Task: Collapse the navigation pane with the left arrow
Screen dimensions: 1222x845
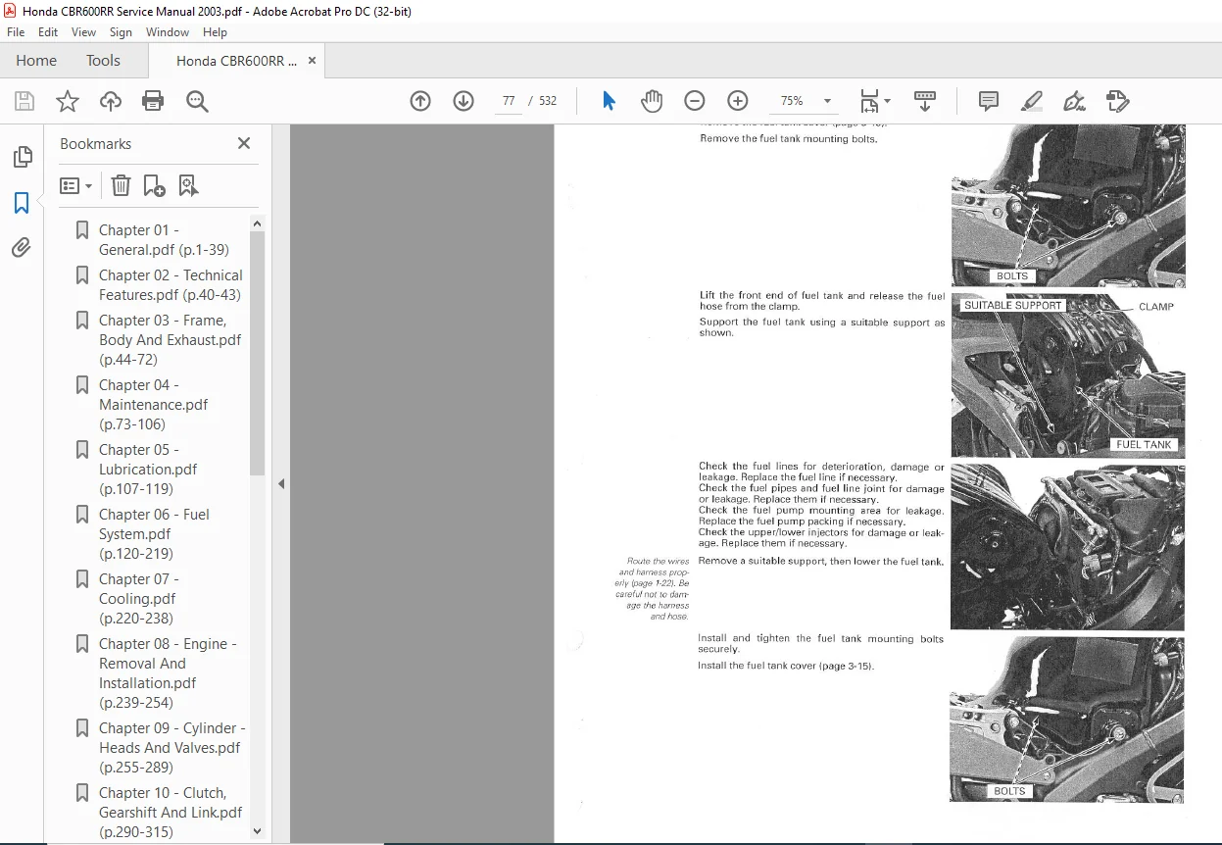Action: coord(281,483)
